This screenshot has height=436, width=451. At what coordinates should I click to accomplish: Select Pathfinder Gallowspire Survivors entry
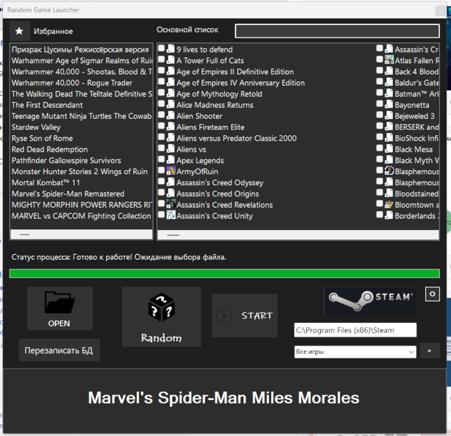click(x=66, y=160)
